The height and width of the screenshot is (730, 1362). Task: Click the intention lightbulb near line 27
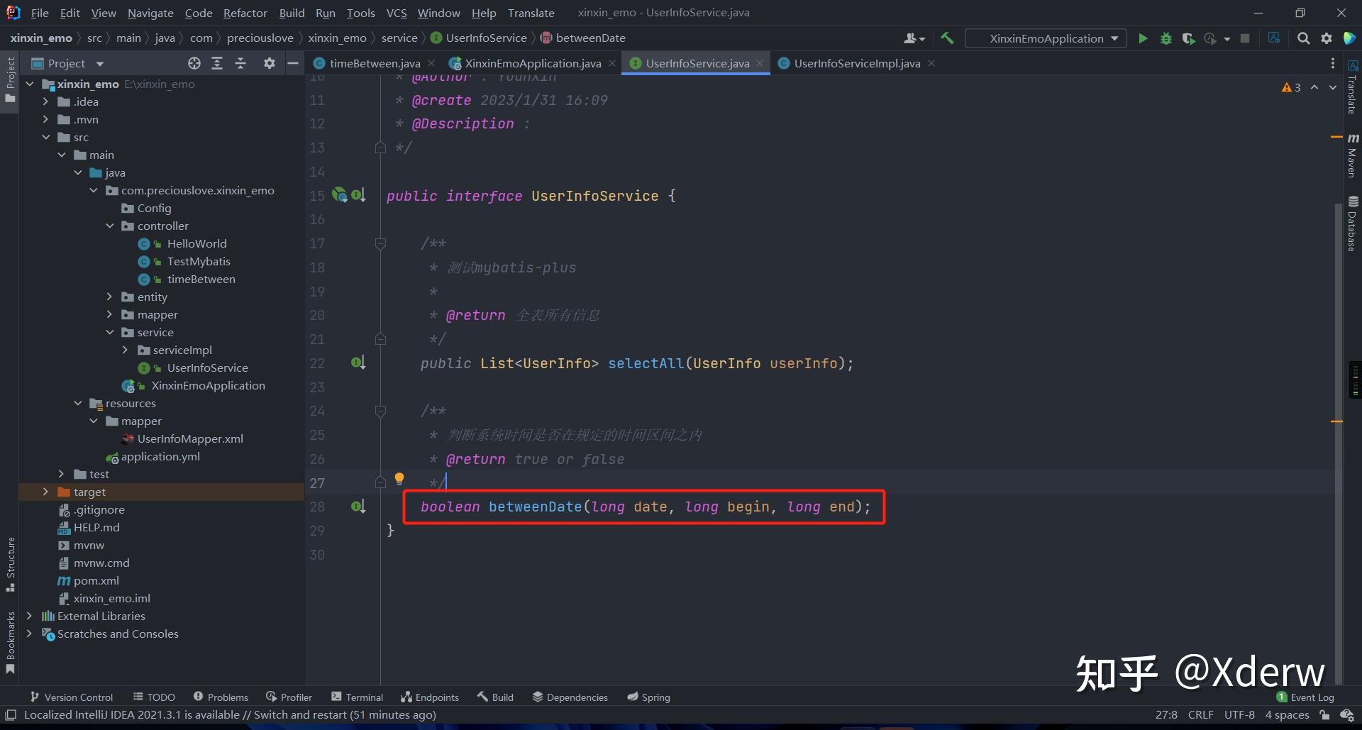click(399, 479)
